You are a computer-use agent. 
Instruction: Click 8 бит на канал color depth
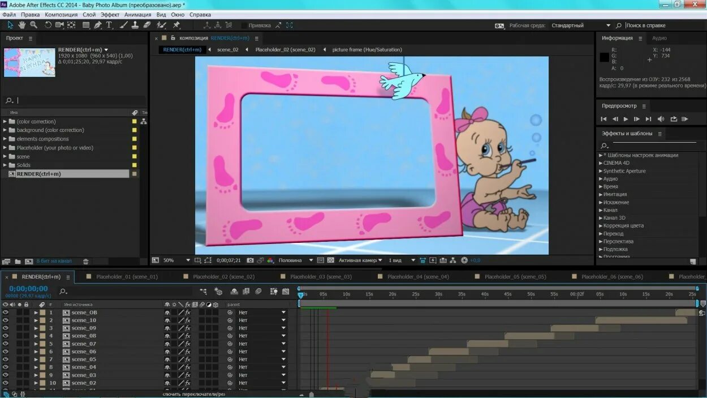pyautogui.click(x=54, y=261)
